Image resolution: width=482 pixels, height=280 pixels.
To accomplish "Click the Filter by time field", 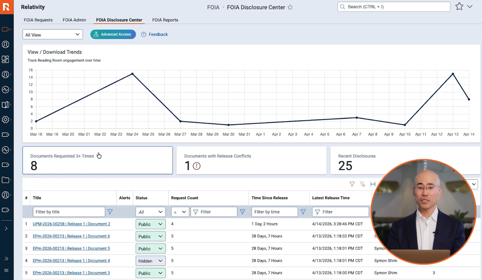I will tap(275, 212).
